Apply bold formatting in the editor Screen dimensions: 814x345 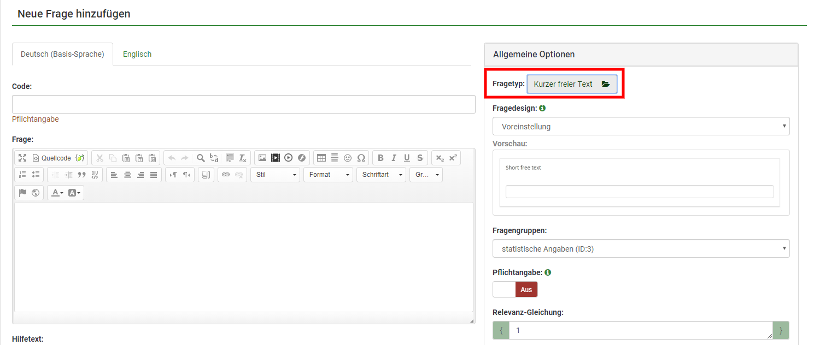381,158
